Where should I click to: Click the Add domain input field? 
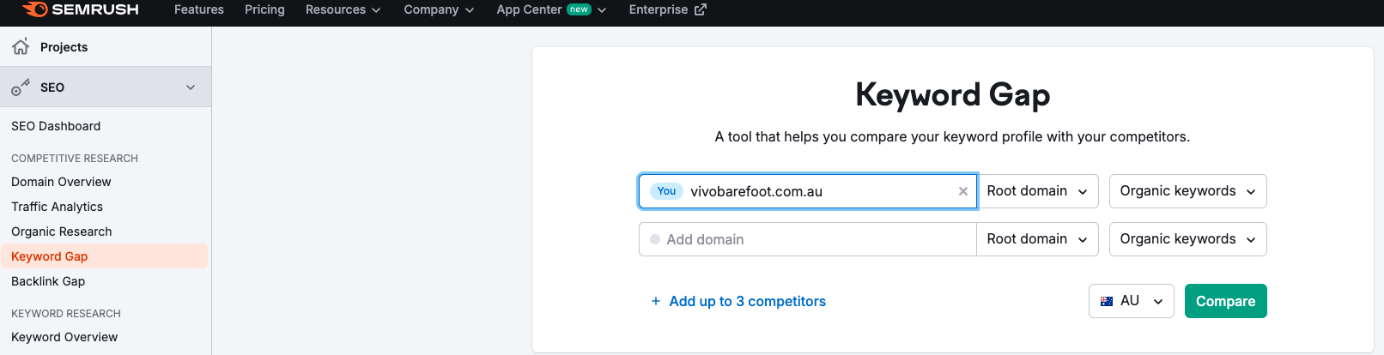pyautogui.click(x=807, y=239)
